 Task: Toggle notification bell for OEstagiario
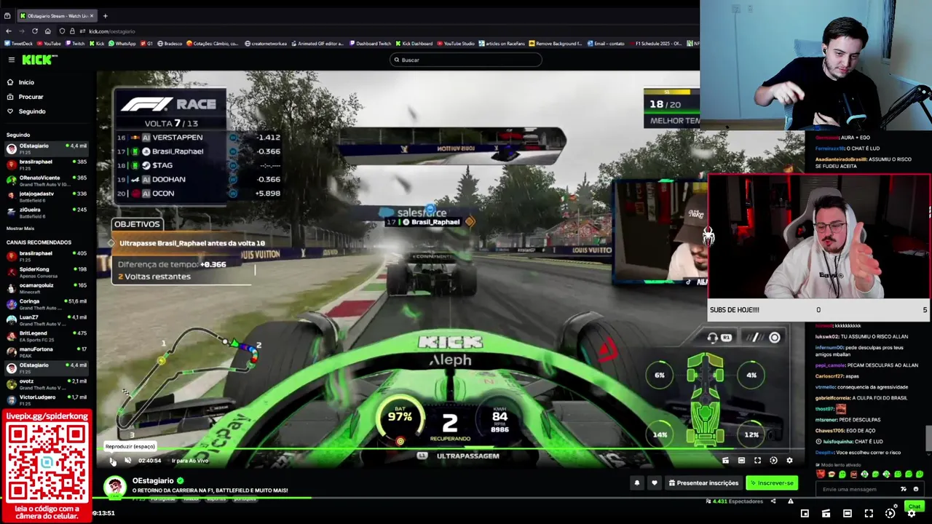pyautogui.click(x=636, y=483)
